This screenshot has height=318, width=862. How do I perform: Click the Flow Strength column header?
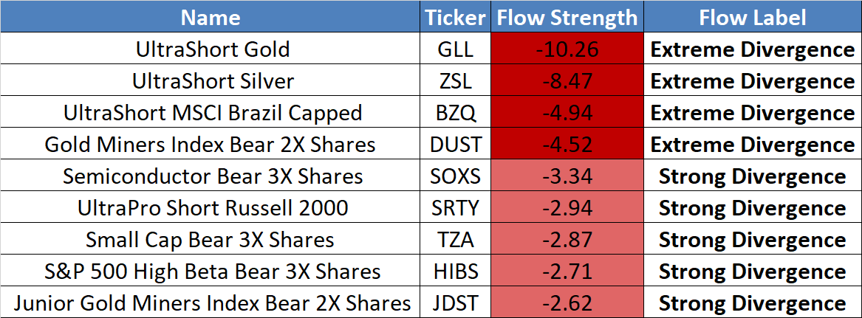pos(567,18)
